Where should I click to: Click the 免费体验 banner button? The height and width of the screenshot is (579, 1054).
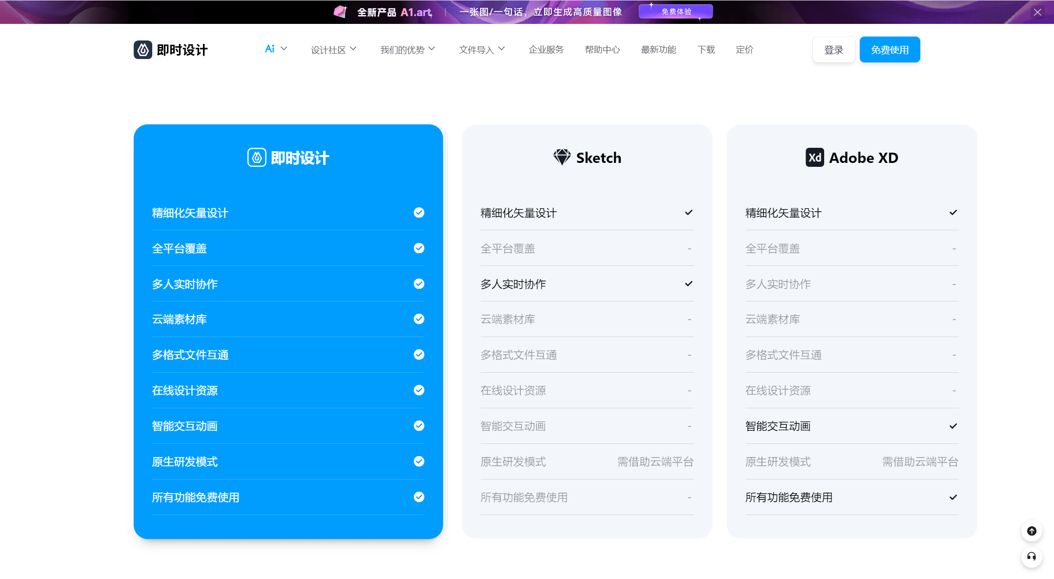pos(676,12)
